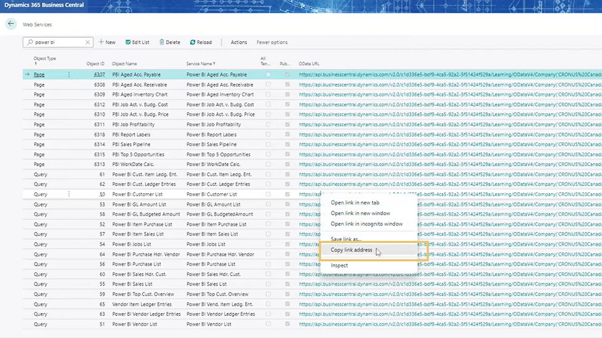Sort by the Object Name column header
This screenshot has height=338, width=602.
pos(124,64)
